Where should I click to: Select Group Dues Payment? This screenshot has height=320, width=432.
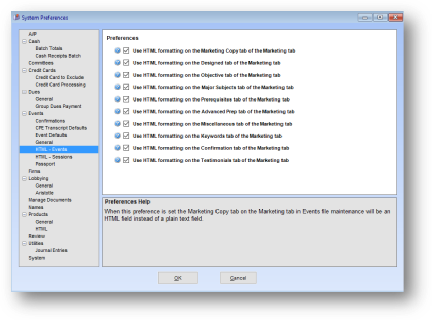(x=58, y=106)
